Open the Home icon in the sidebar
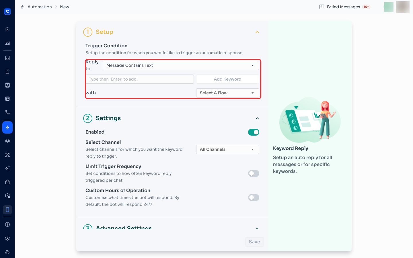The height and width of the screenshot is (258, 413). click(x=7, y=29)
